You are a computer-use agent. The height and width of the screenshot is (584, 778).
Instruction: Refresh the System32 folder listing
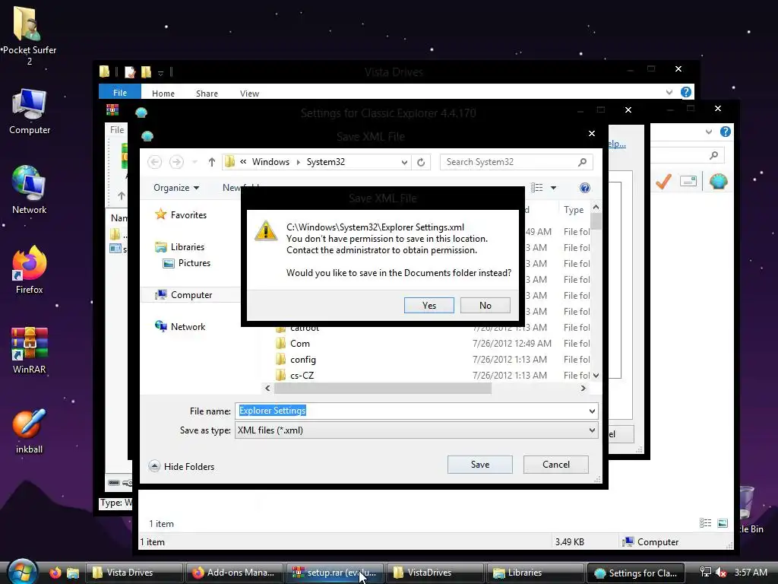pos(421,163)
